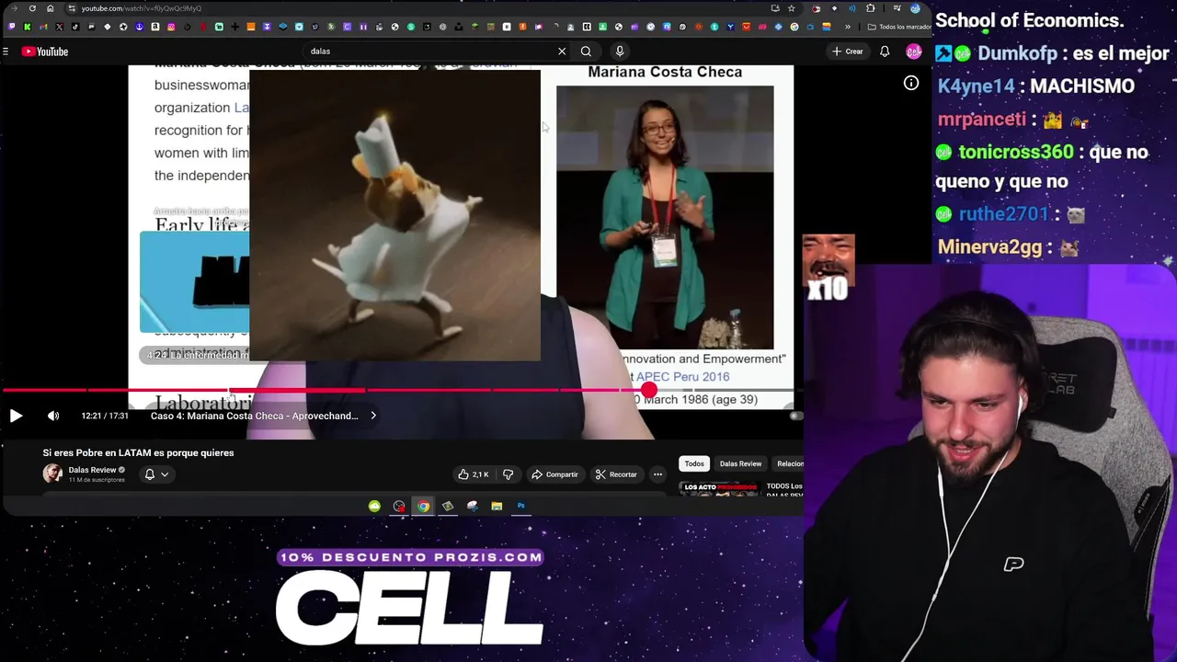Click chat username ruthe2701

click(x=1004, y=213)
